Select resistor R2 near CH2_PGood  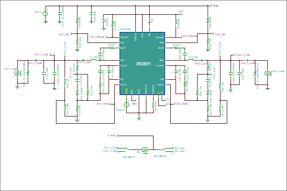click(x=176, y=22)
